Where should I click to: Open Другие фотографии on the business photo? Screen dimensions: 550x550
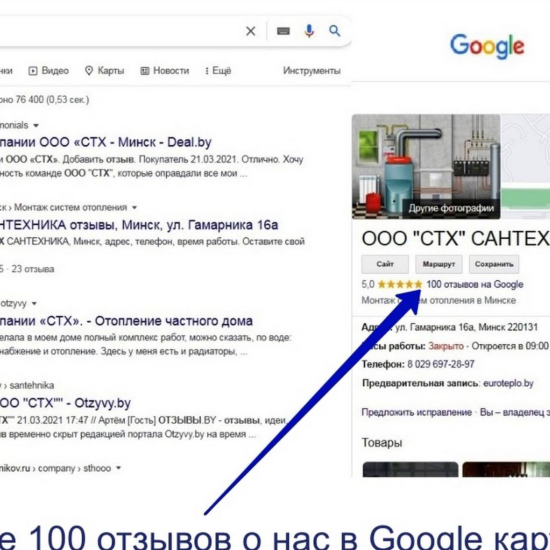click(x=451, y=208)
